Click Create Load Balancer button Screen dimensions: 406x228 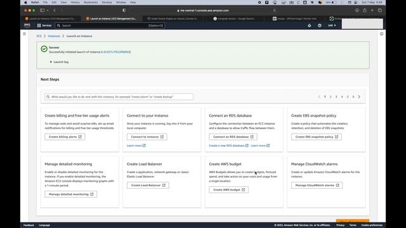pos(148,185)
